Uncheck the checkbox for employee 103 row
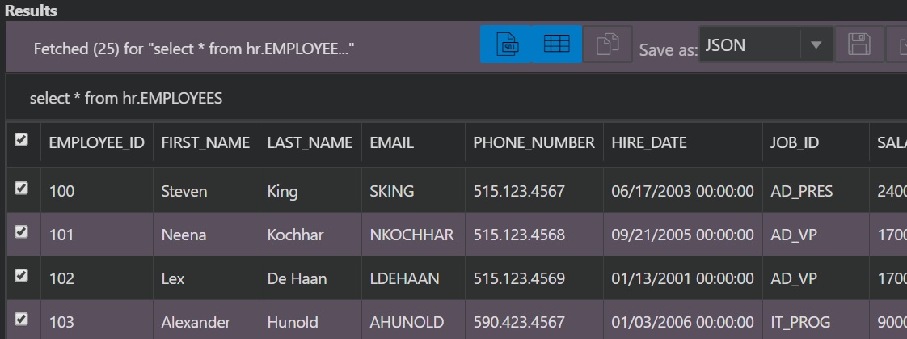Image resolution: width=907 pixels, height=339 pixels. (21, 320)
